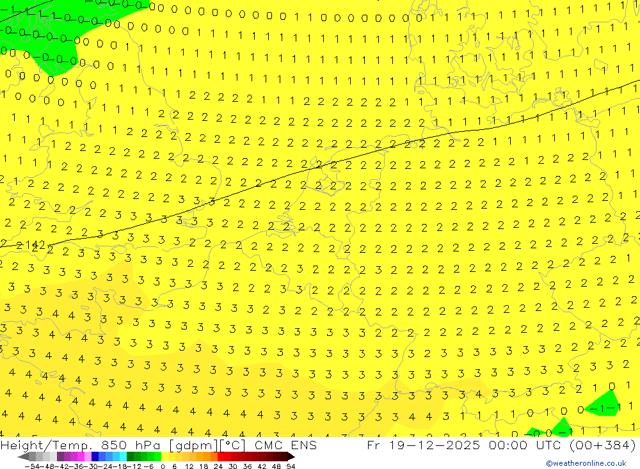
Task: Select the 00:00 UTC (00+384) time label
Action: pos(563,445)
